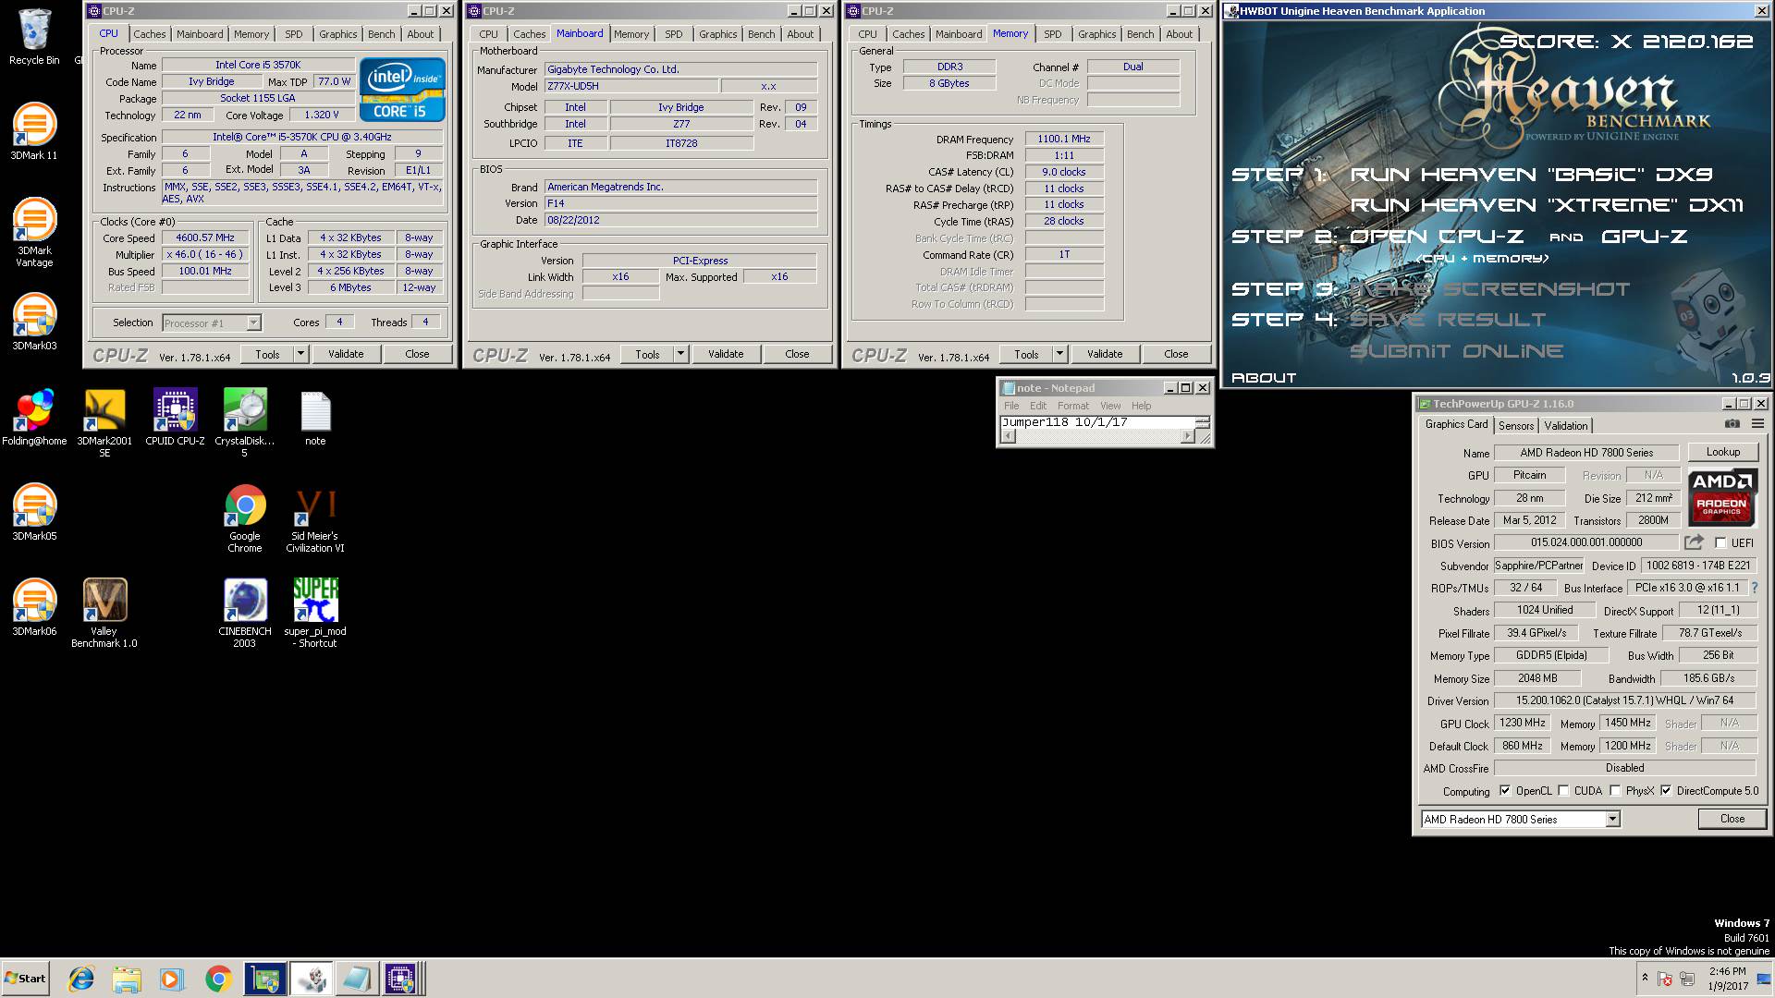Open the Notepad File menu
The width and height of the screenshot is (1775, 998).
[1011, 406]
